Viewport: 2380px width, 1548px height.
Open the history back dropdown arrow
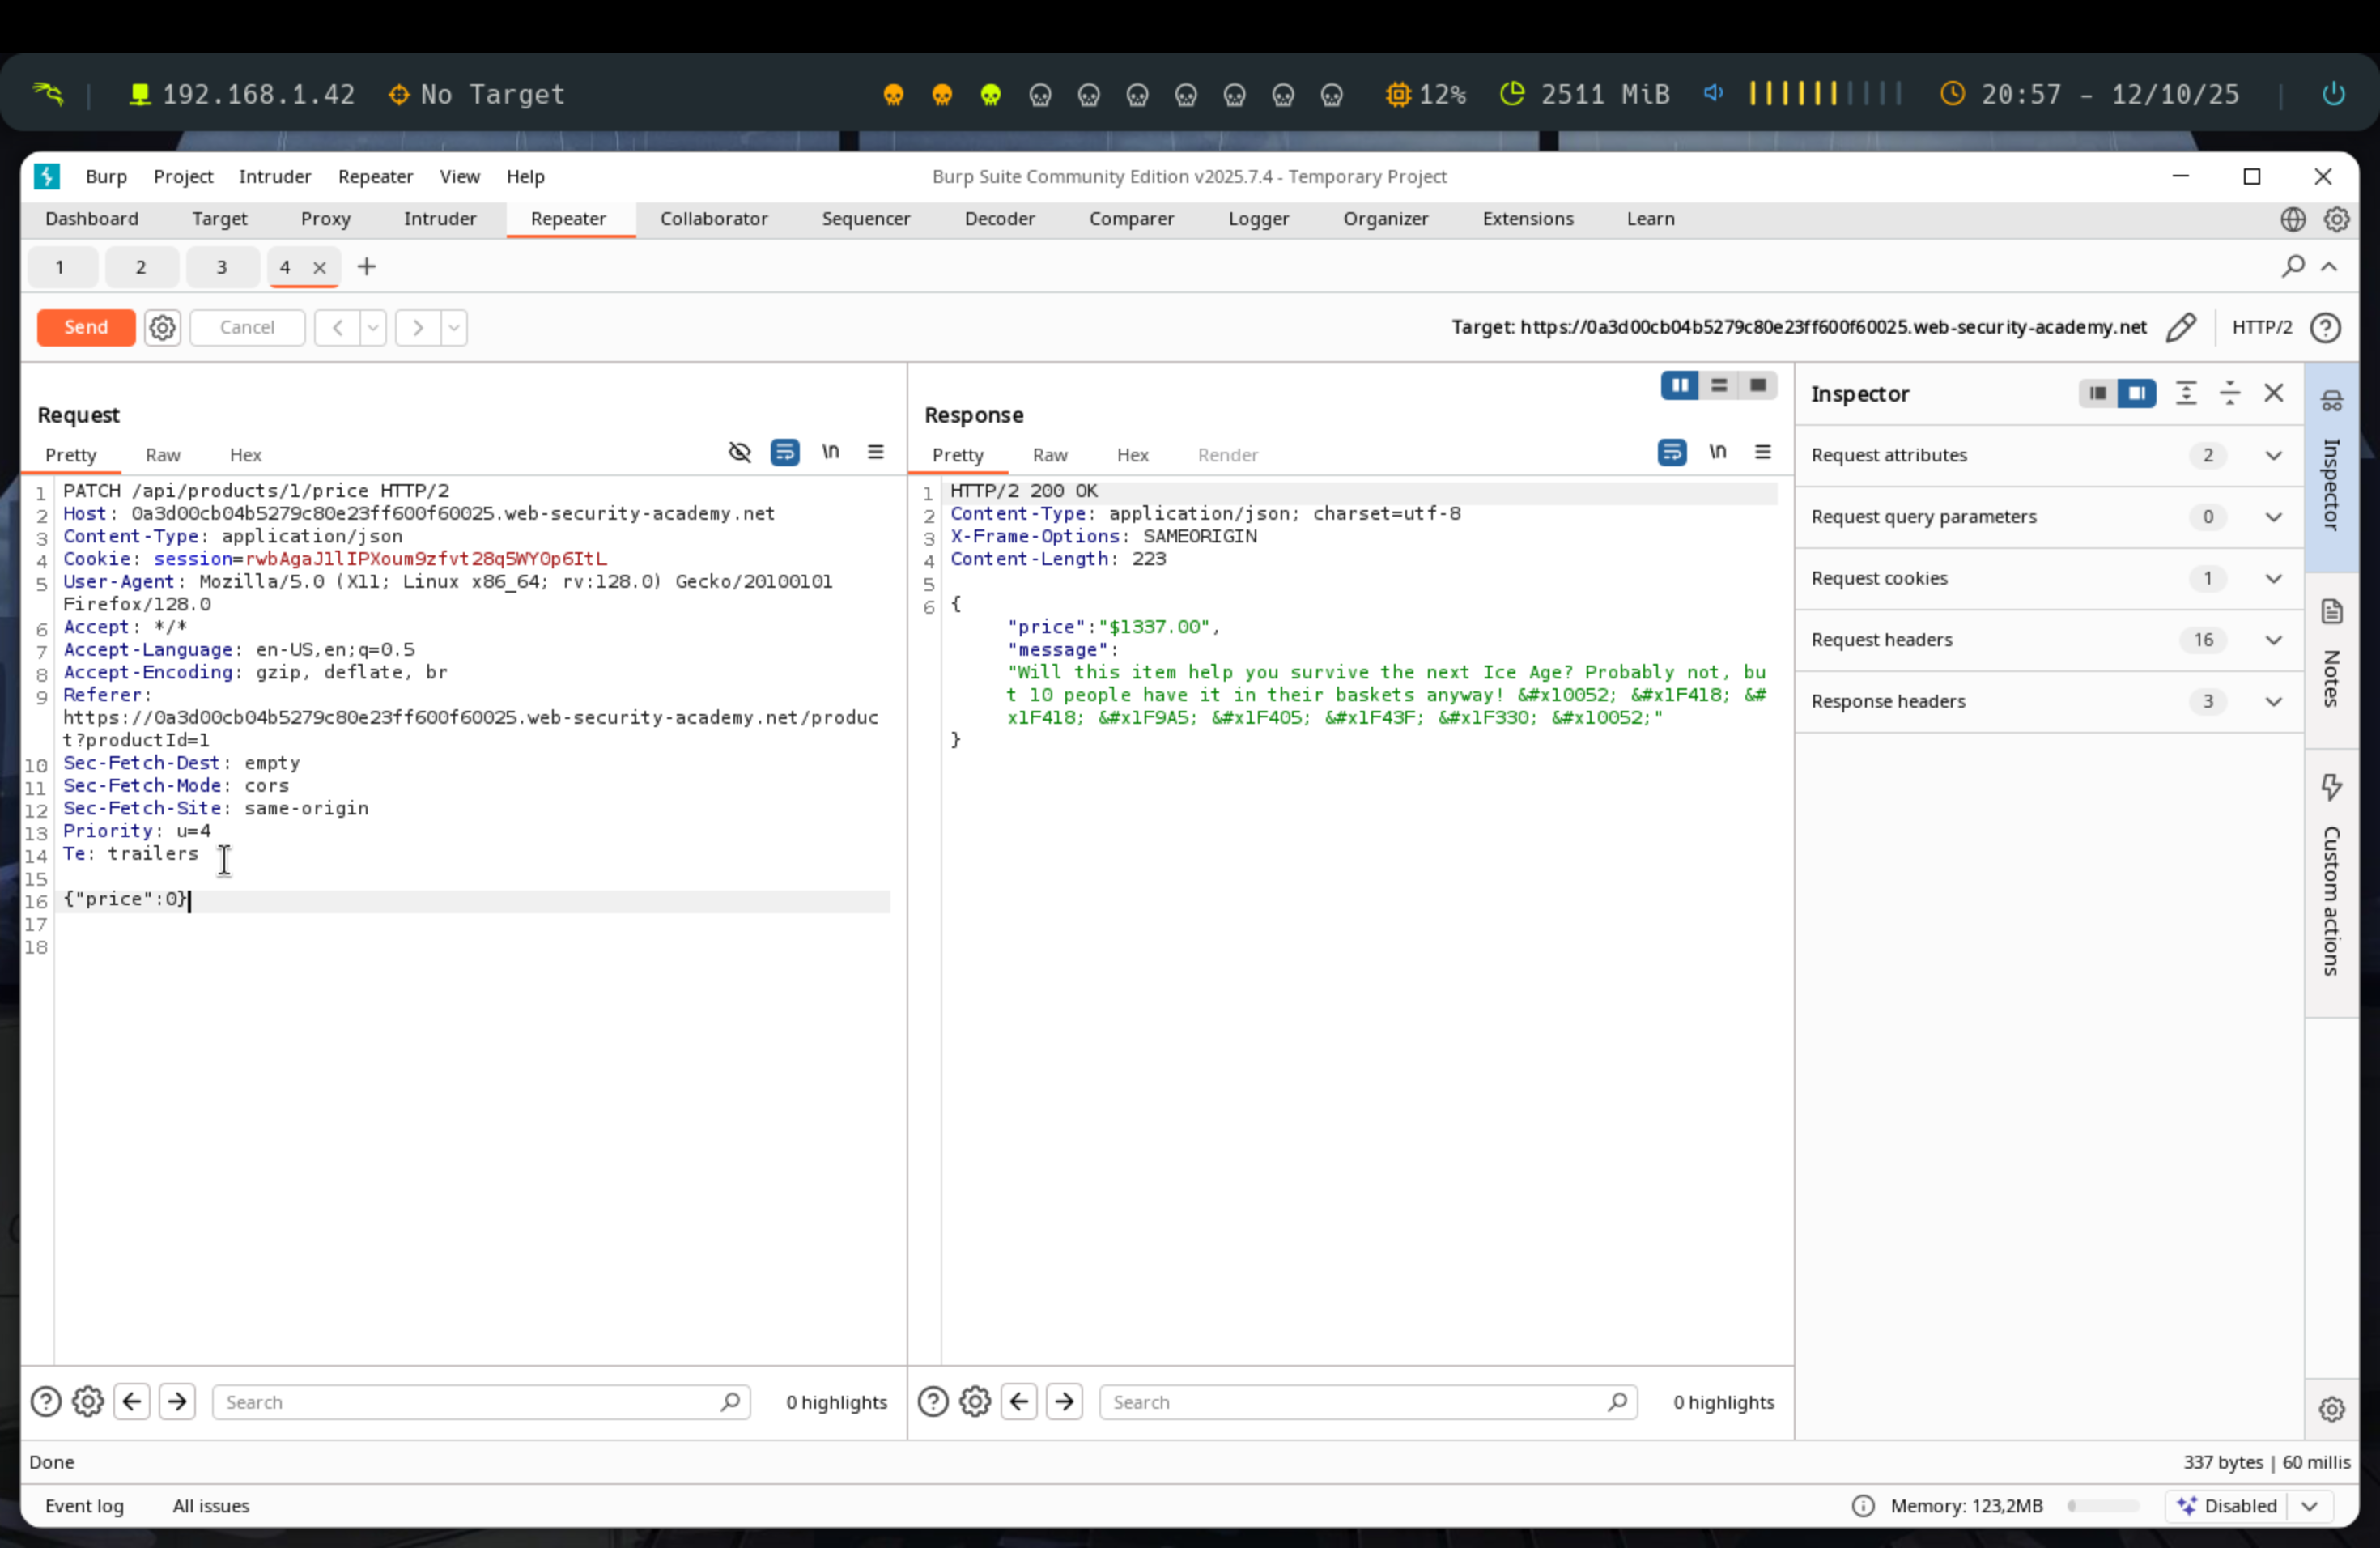pos(373,327)
